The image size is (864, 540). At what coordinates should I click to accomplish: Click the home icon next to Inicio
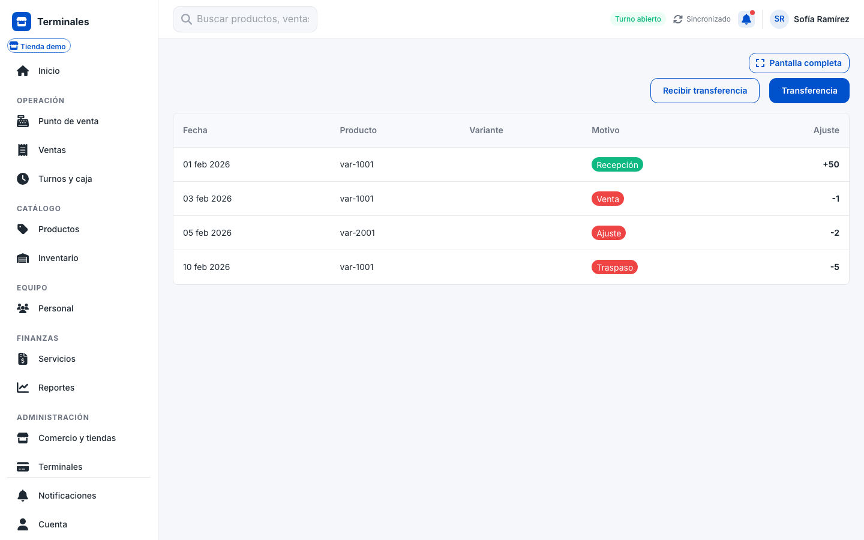tap(23, 71)
